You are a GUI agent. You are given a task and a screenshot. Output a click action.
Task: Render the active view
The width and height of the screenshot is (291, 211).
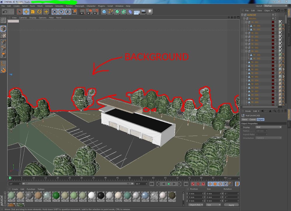click(x=82, y=12)
